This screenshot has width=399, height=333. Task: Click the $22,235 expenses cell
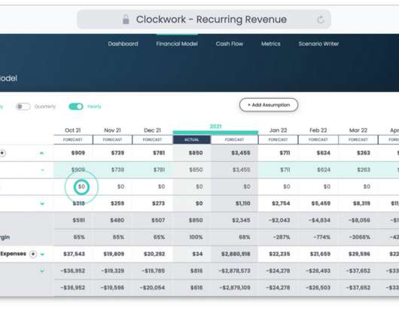pyautogui.click(x=279, y=254)
